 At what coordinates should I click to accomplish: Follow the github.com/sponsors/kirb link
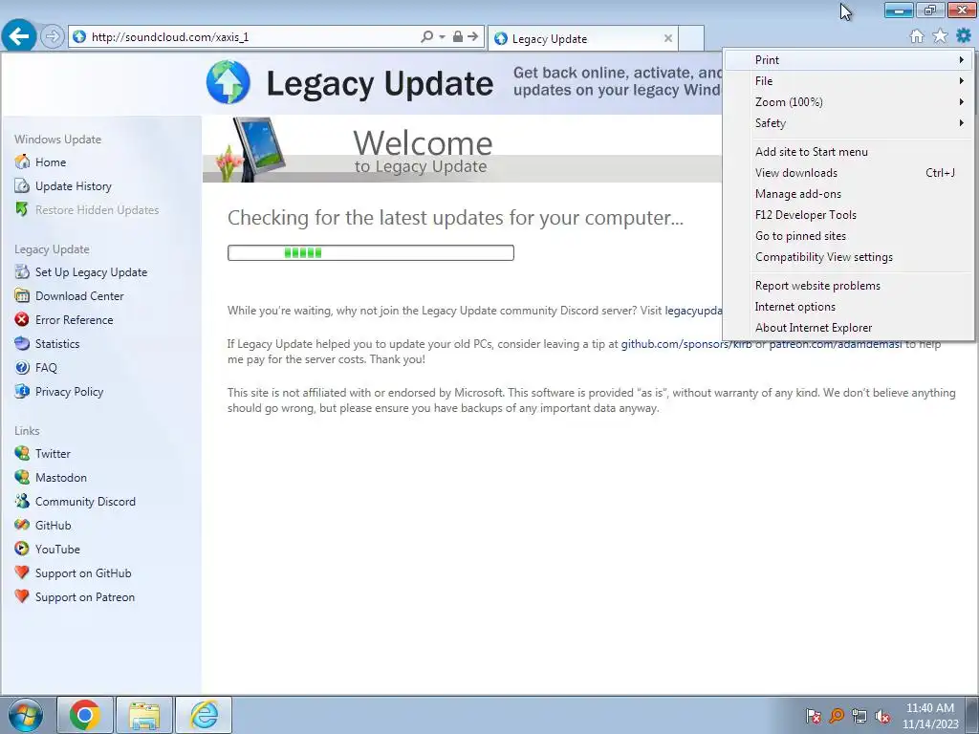click(686, 344)
